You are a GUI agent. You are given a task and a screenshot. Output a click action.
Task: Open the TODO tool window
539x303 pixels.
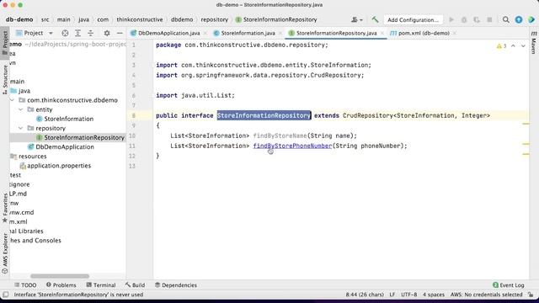25,285
